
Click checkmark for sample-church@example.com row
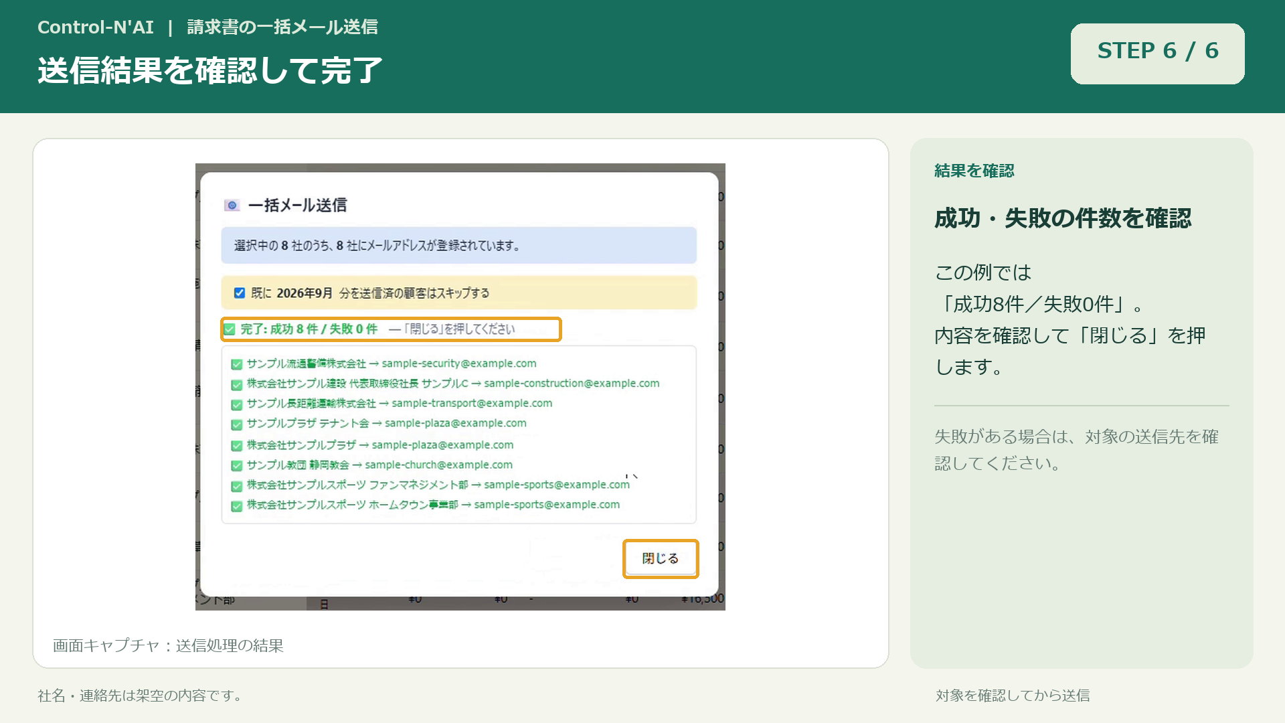(236, 465)
